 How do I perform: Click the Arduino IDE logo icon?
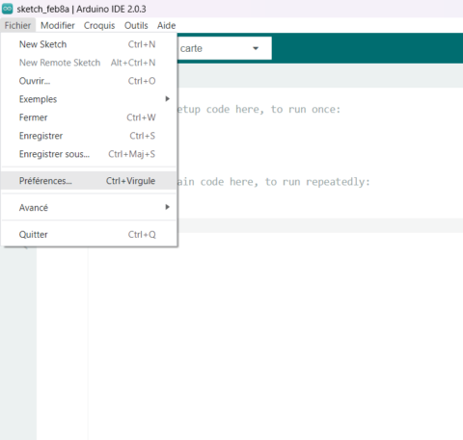[x=8, y=9]
